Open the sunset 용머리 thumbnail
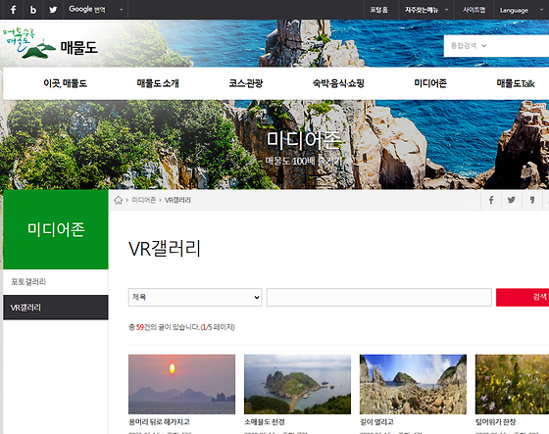Viewport: 549px width, 434px height. (181, 384)
